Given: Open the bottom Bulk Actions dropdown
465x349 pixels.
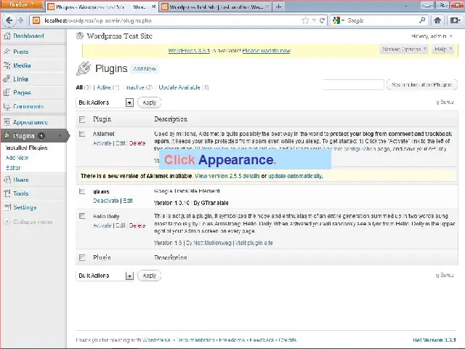Looking at the screenshot, I should click(105, 276).
